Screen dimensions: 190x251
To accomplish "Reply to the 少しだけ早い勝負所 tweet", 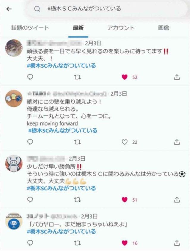I will click(x=30, y=200).
